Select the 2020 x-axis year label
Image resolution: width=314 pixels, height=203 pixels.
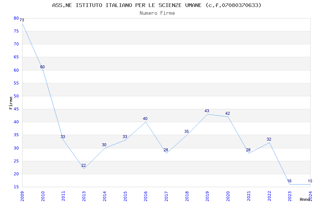(228, 196)
